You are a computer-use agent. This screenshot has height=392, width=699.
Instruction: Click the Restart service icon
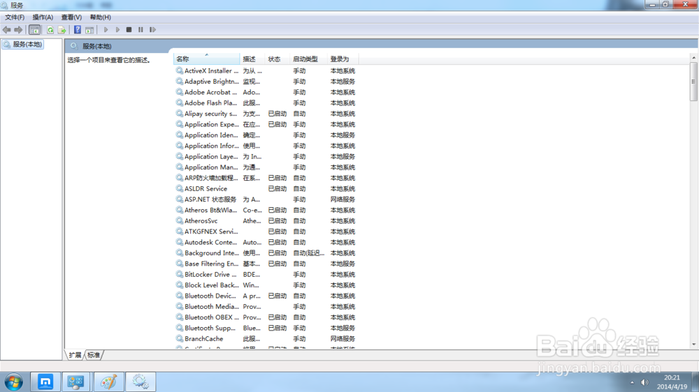coord(152,30)
